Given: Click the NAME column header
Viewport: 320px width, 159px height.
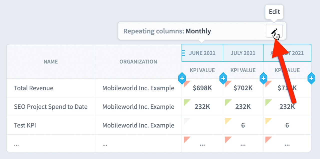Looking at the screenshot, I should [51, 62].
